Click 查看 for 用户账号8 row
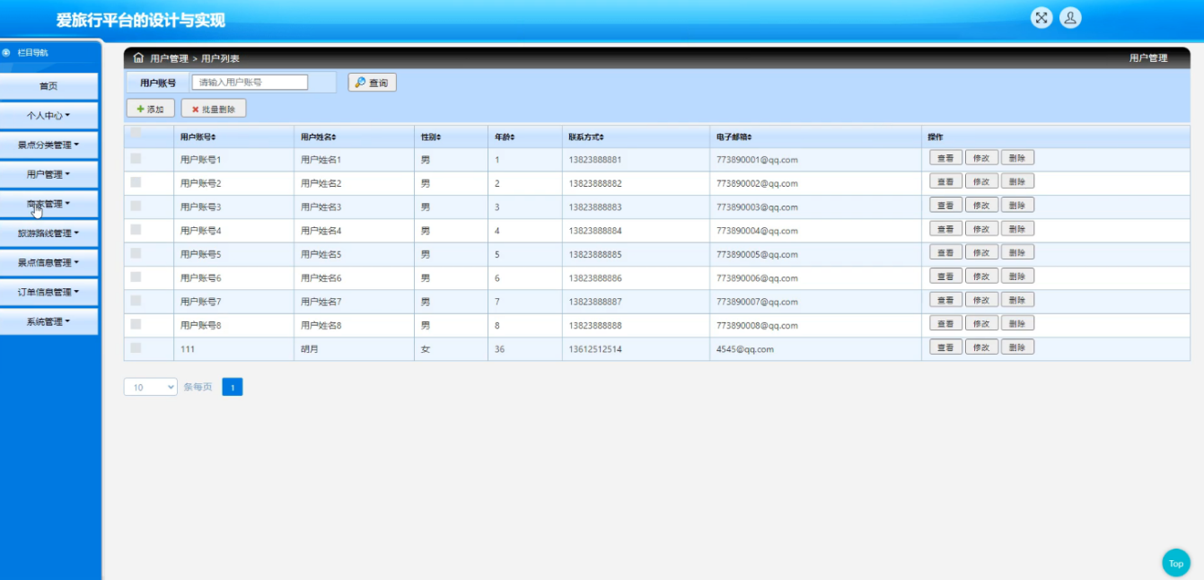The width and height of the screenshot is (1204, 580). [x=945, y=323]
